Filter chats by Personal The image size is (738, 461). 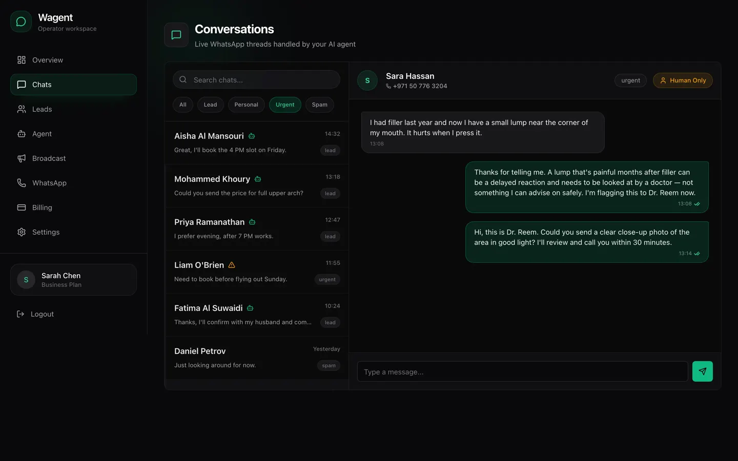click(247, 104)
